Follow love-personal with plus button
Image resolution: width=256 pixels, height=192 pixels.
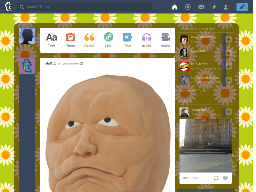pyautogui.click(x=228, y=39)
